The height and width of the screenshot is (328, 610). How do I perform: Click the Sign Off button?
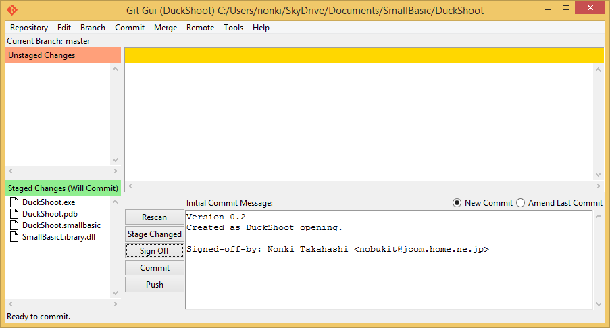[x=155, y=250]
